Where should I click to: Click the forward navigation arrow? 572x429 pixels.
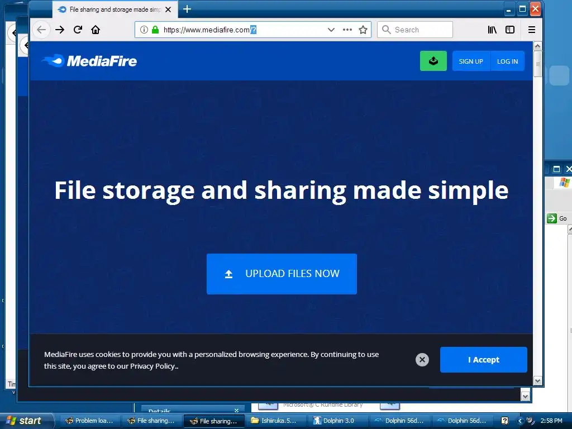click(x=60, y=30)
